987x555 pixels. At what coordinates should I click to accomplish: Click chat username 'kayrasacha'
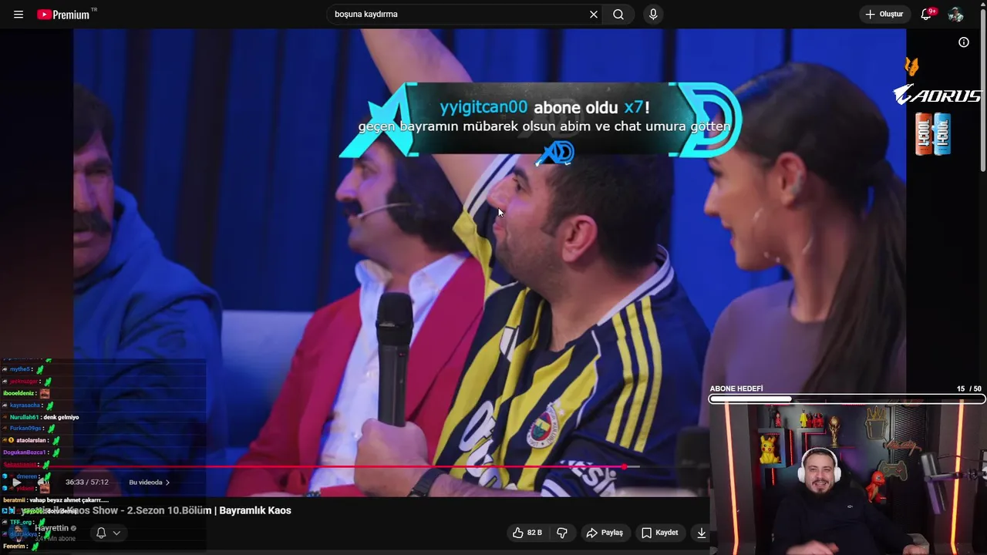click(x=25, y=405)
